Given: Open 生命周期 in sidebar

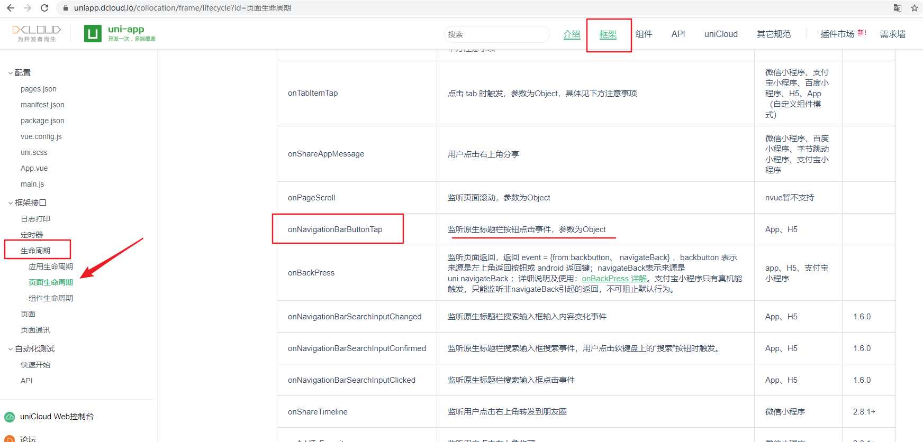Looking at the screenshot, I should [35, 251].
